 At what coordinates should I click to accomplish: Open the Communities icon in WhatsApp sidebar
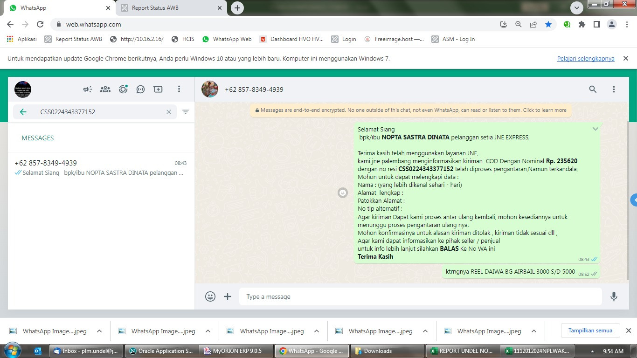tap(105, 89)
